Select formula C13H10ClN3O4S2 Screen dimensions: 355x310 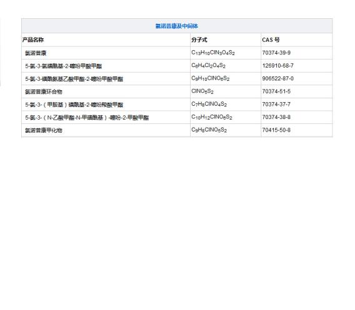213,53
